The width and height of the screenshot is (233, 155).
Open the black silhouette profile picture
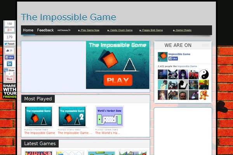tap(183, 85)
